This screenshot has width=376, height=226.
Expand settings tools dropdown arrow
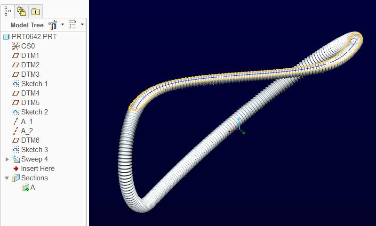63,24
